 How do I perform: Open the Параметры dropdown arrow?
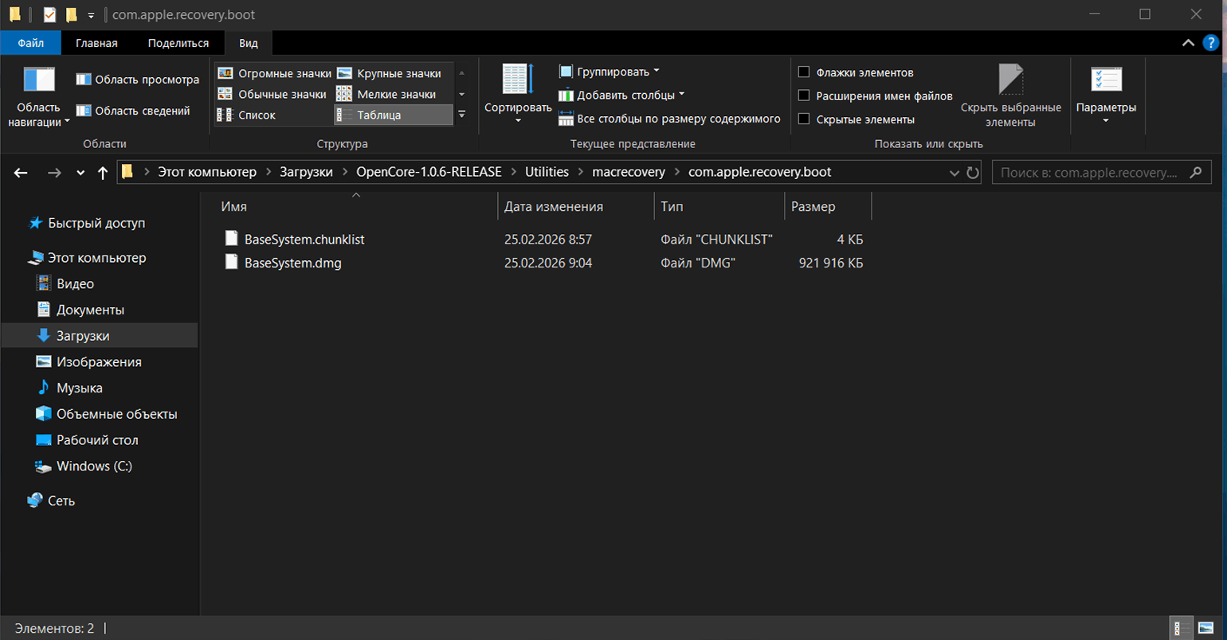[x=1106, y=121]
